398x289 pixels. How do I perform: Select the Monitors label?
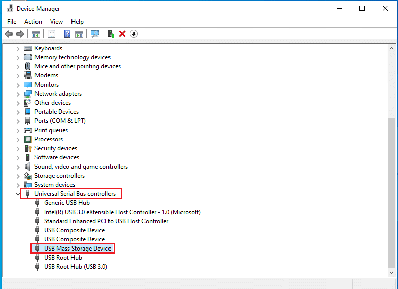pyautogui.click(x=47, y=85)
